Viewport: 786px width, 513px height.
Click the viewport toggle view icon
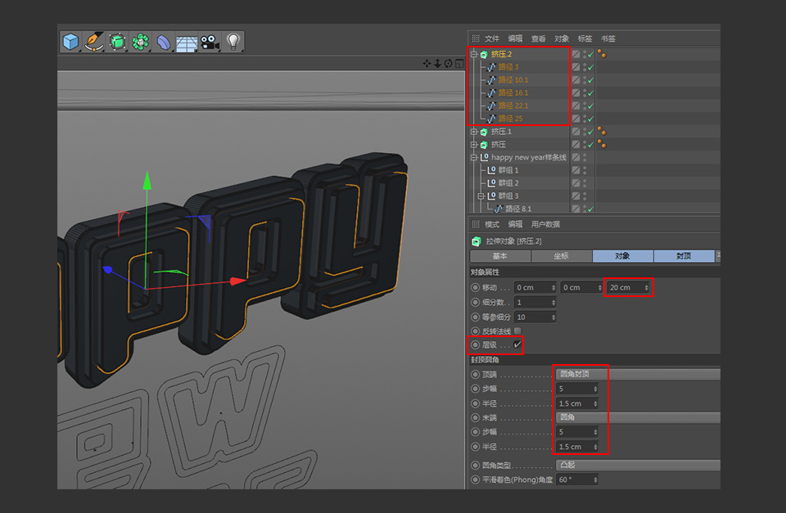coord(459,63)
